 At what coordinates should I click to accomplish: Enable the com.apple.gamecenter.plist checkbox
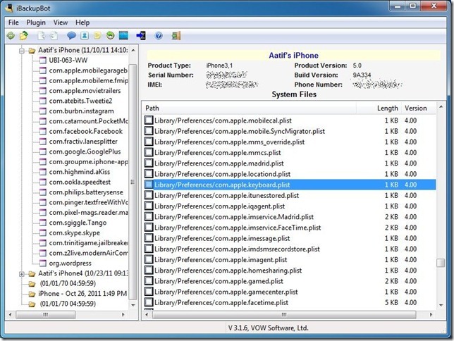[x=149, y=292]
